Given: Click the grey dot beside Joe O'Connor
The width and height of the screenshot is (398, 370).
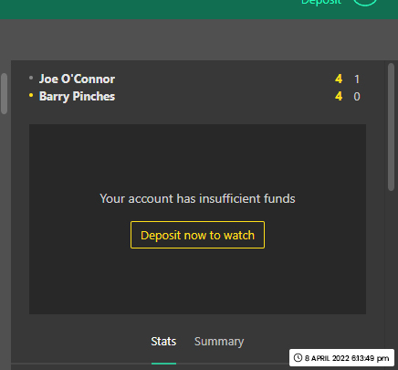Looking at the screenshot, I should tap(31, 78).
